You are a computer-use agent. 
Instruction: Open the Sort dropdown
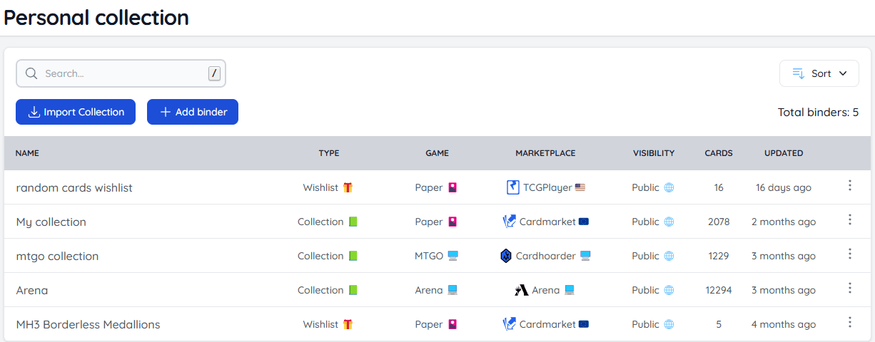click(x=819, y=73)
